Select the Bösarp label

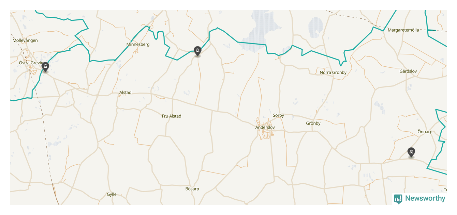(x=192, y=189)
